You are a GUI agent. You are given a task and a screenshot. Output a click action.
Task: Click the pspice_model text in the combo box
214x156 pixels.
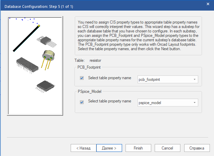tap(150, 103)
